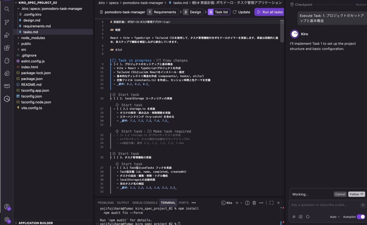Open requirements.md in explorer
Viewport: 367px width, 225px height.
point(37,26)
